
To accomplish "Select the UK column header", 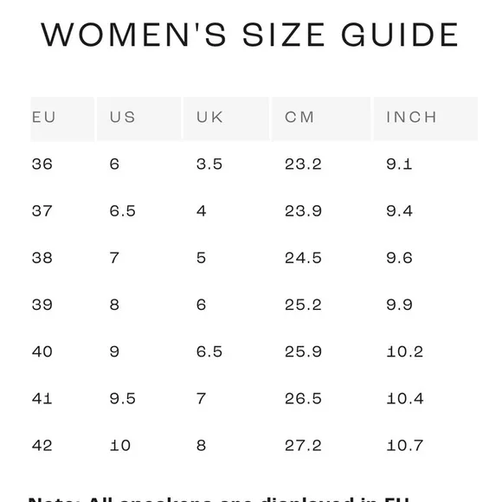I will coord(226,119).
